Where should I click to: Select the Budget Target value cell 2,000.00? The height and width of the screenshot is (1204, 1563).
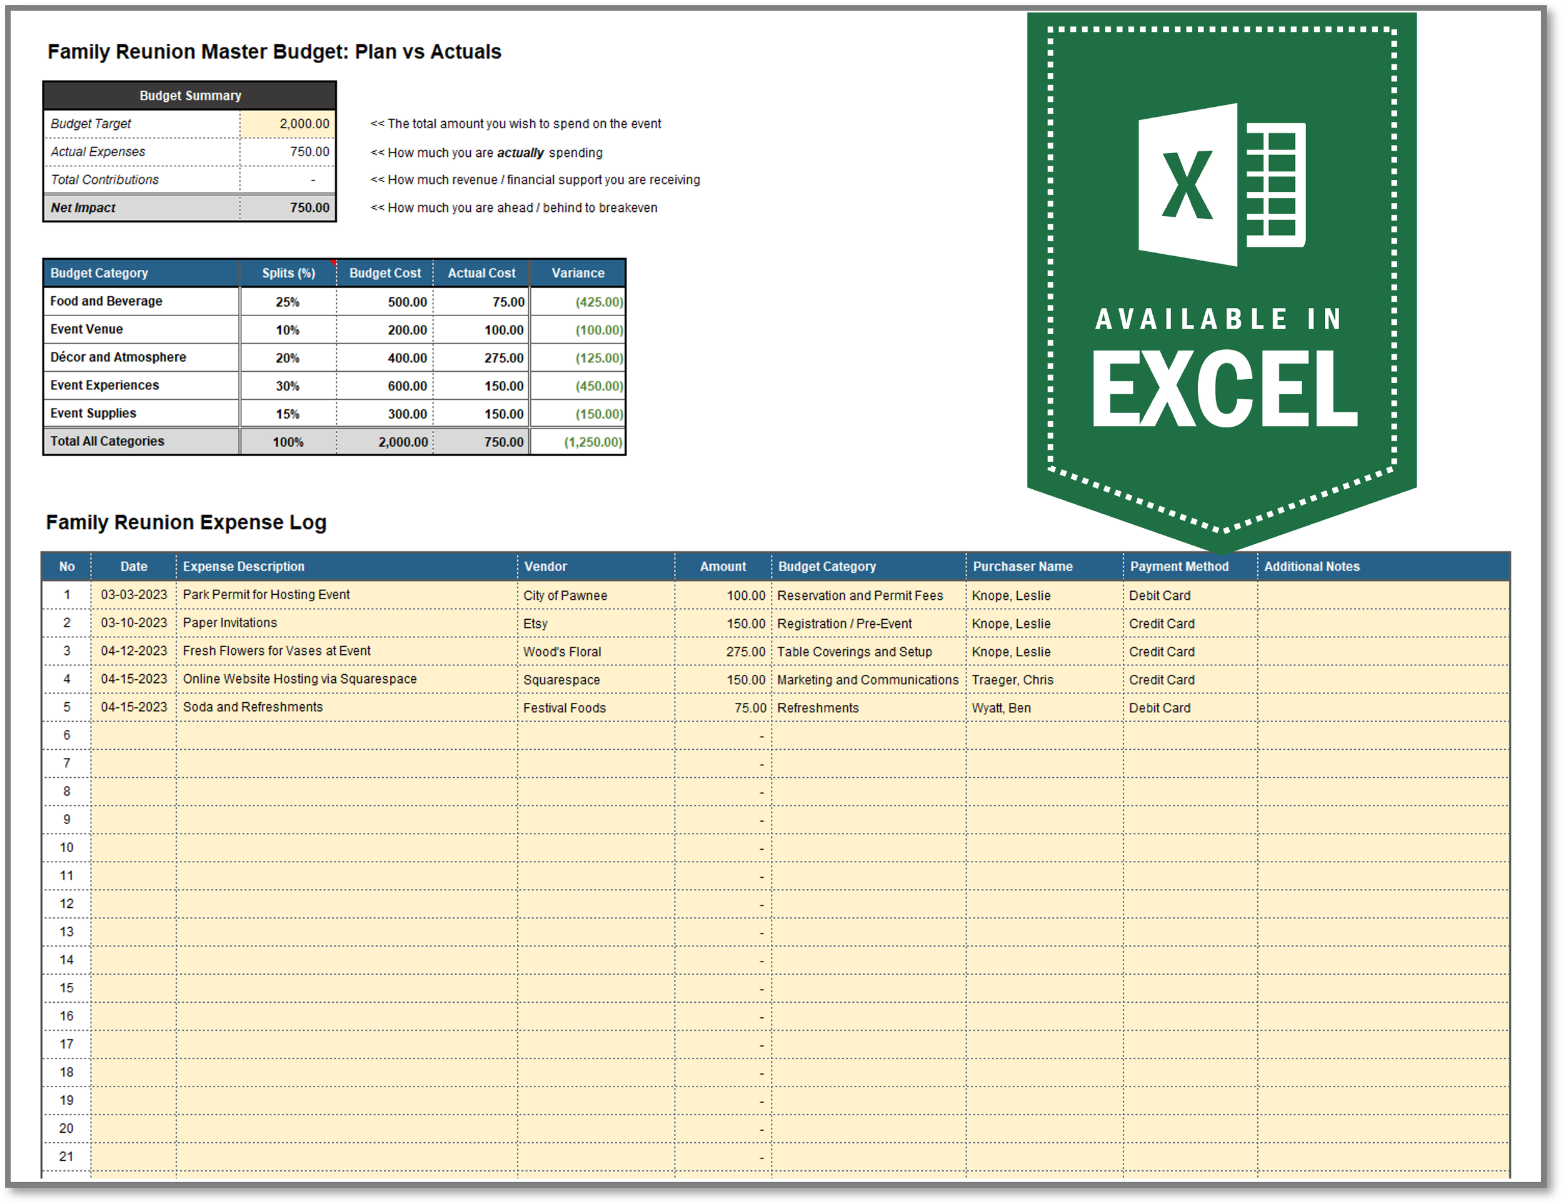pyautogui.click(x=288, y=124)
